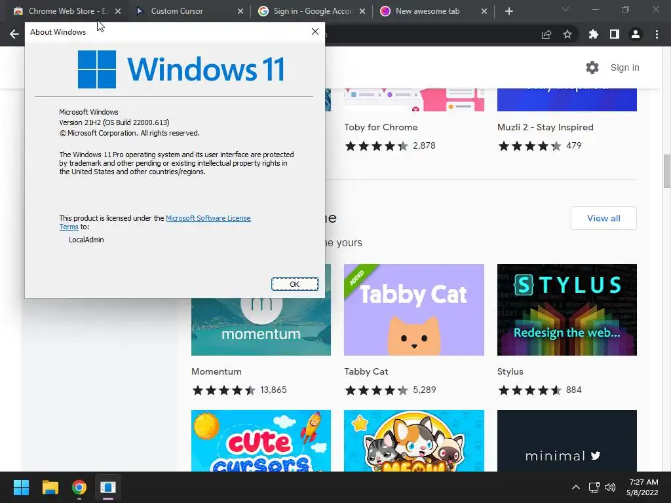
Task: Click the Muzli 2 review count 479
Action: (574, 146)
